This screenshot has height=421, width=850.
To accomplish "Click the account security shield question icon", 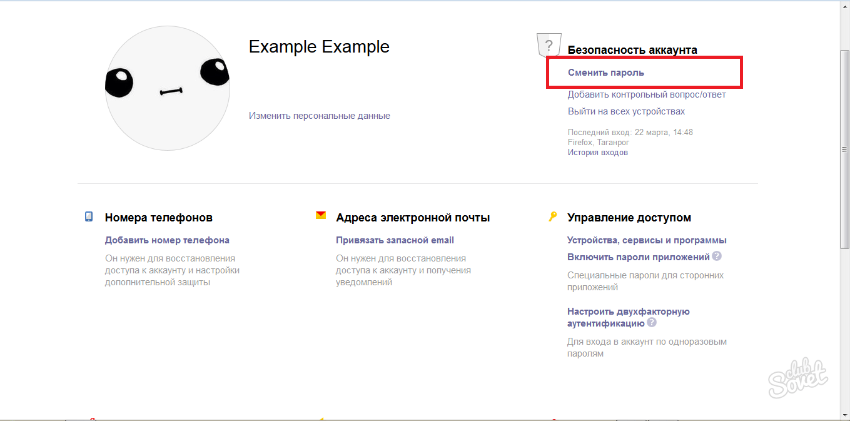I will (x=549, y=45).
